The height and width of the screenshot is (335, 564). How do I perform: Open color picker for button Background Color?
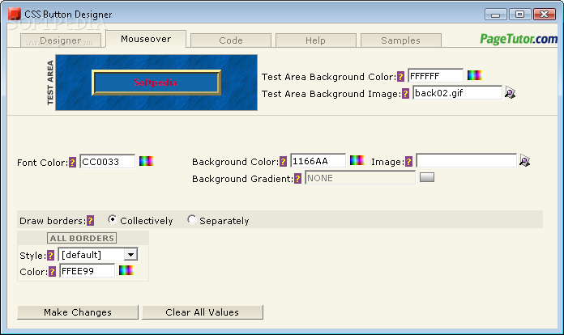(357, 160)
